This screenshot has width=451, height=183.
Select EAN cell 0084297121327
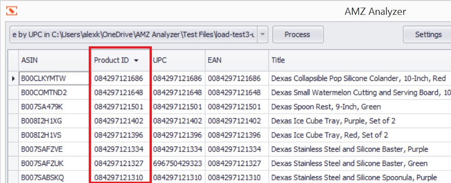pyautogui.click(x=237, y=164)
